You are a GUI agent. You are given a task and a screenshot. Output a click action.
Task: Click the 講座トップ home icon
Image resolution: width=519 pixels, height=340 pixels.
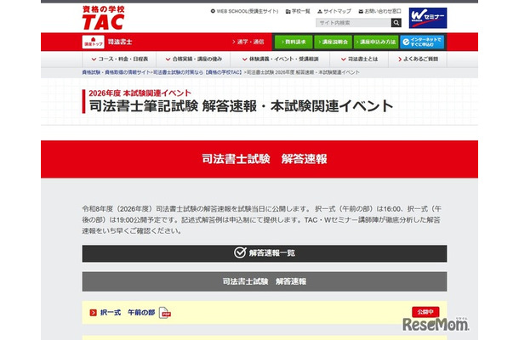(93, 42)
